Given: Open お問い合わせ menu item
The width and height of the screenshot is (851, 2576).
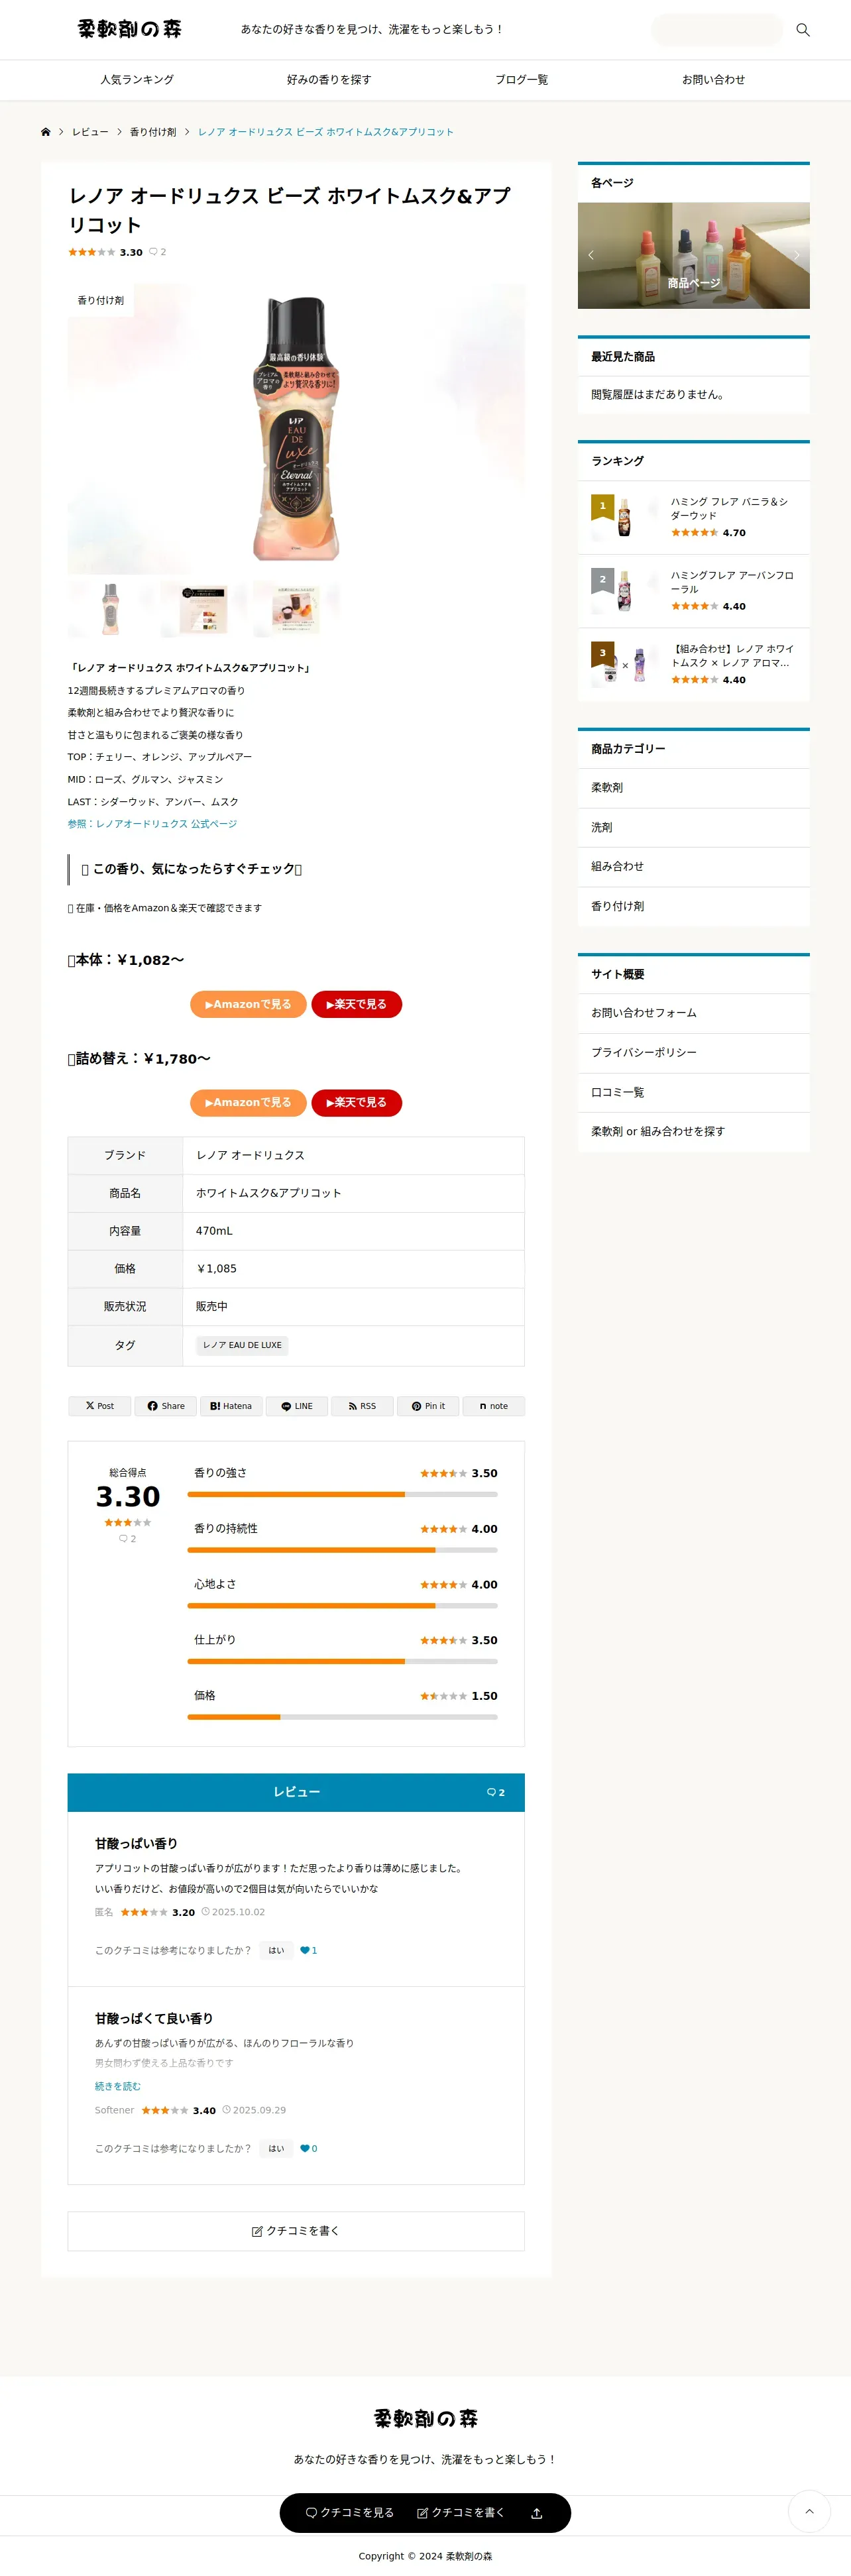Looking at the screenshot, I should [x=713, y=80].
